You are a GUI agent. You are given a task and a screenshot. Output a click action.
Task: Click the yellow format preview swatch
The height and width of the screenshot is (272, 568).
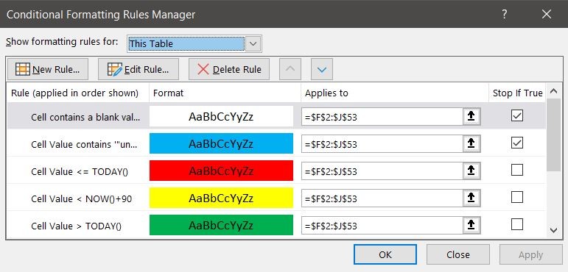(221, 198)
